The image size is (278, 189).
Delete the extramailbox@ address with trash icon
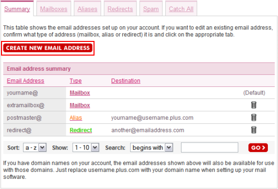point(254,105)
